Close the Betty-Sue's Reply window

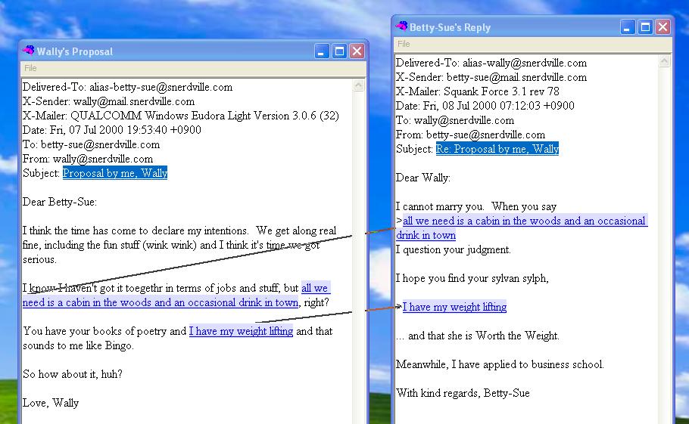point(662,27)
